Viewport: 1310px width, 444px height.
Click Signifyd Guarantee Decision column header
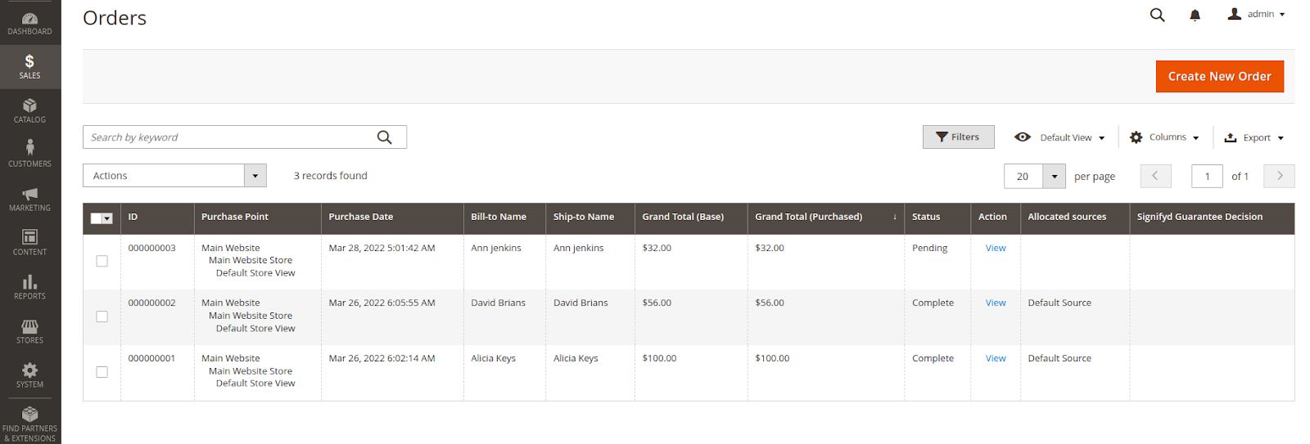(x=1212, y=217)
